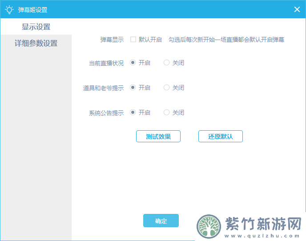
Task: Switch to the 显示设置 tab
Action: coord(36,27)
